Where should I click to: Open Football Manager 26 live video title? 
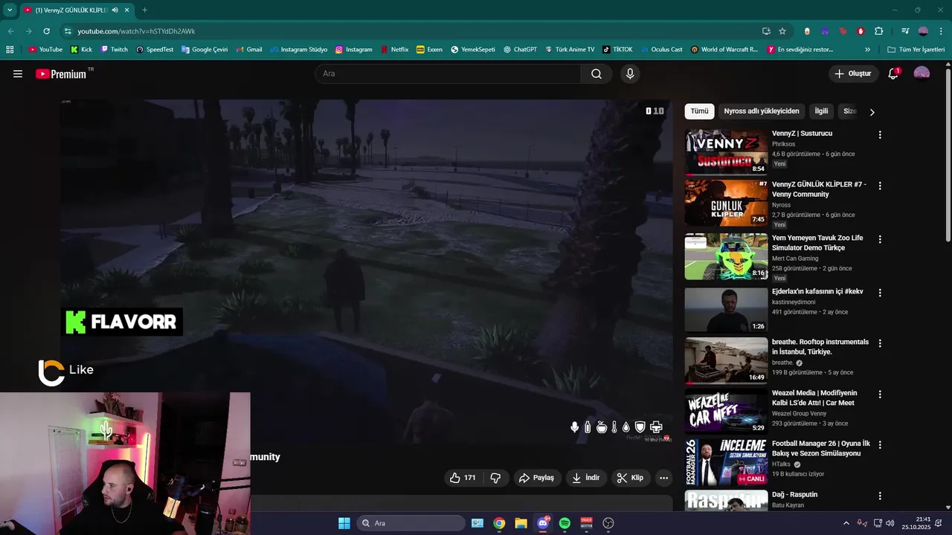(x=821, y=448)
